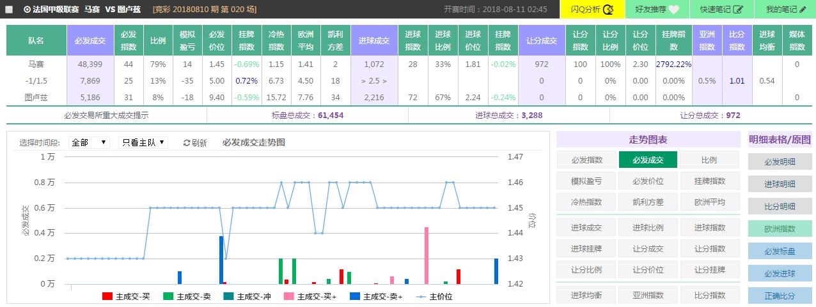Select the 挂牌指数 chart button
The width and height of the screenshot is (816, 307).
pos(709,181)
